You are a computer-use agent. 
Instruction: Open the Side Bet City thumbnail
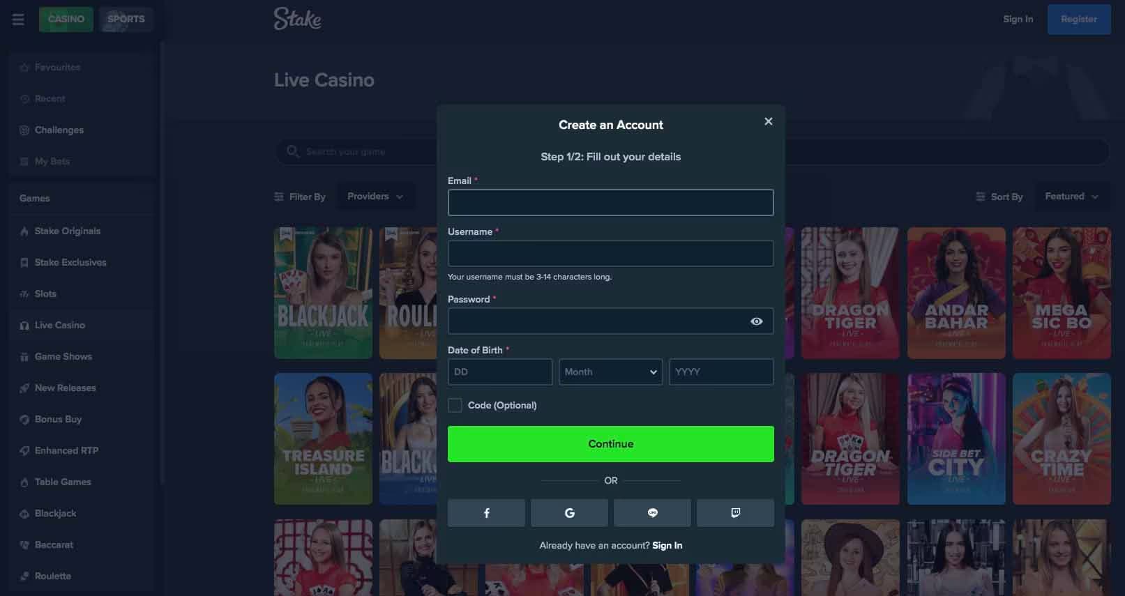pyautogui.click(x=956, y=438)
